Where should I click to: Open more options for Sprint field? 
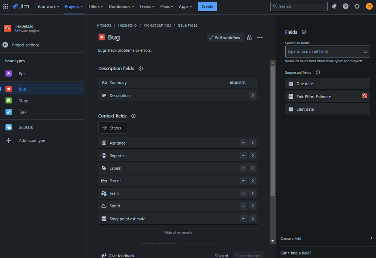(244, 206)
